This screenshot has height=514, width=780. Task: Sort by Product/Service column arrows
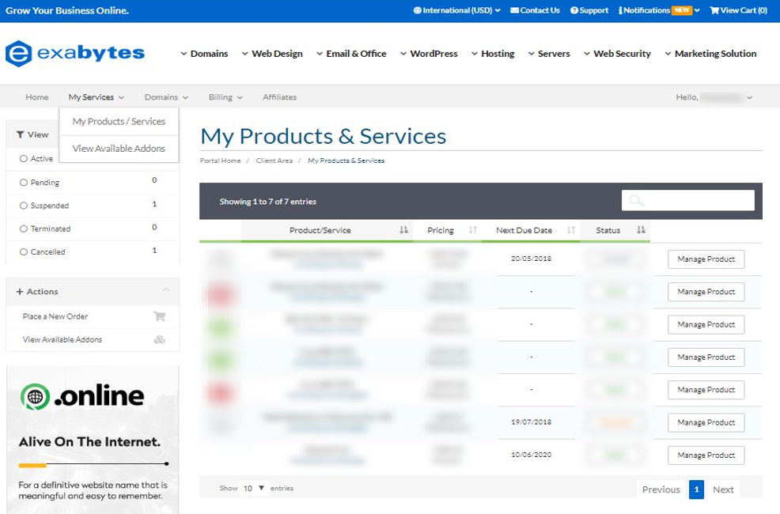point(403,229)
